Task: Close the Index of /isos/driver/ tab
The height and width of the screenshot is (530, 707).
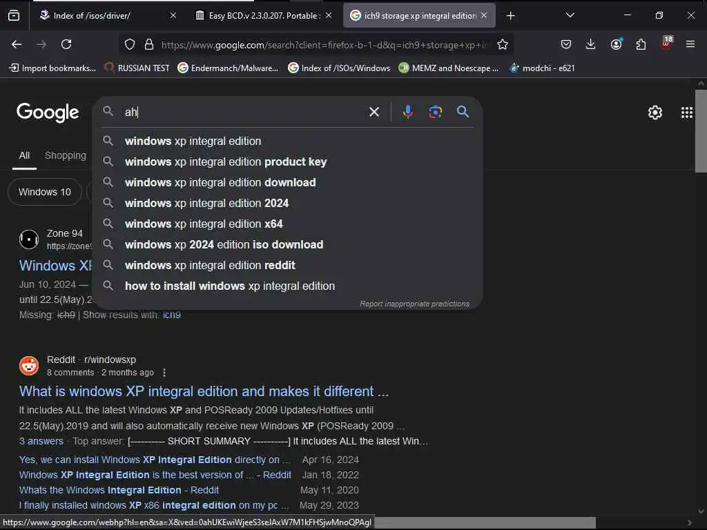Action: click(173, 16)
